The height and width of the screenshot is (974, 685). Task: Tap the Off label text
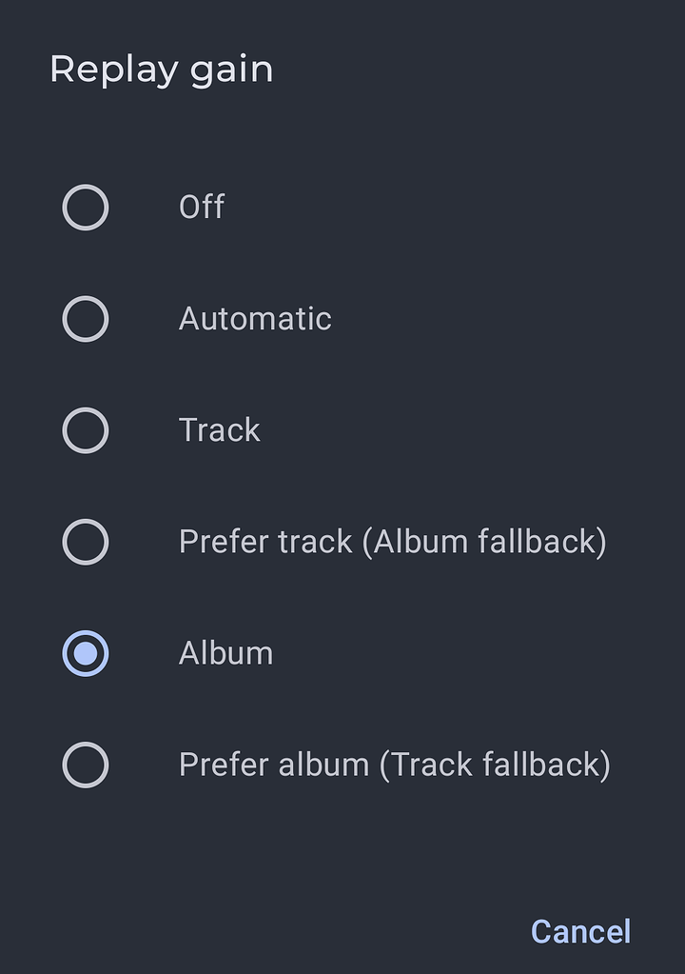(201, 207)
